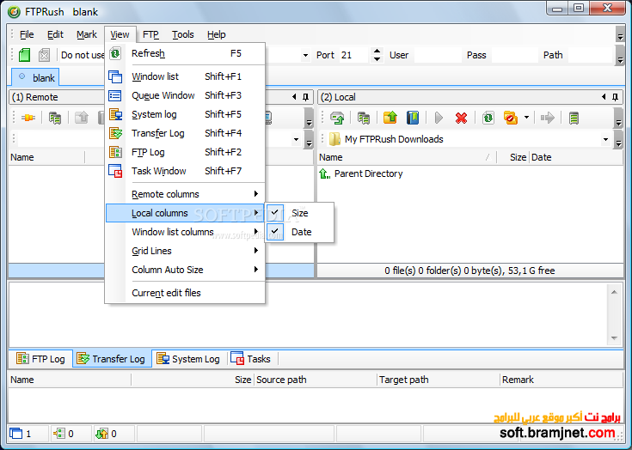The image size is (632, 450).
Task: Click the Remote pane compare folders icon
Action: coord(55,118)
